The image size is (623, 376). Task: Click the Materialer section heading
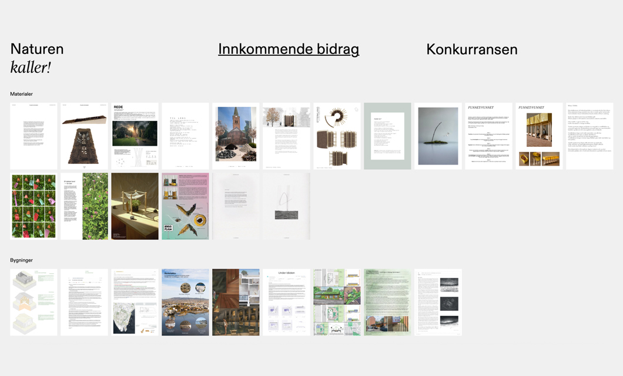click(22, 94)
